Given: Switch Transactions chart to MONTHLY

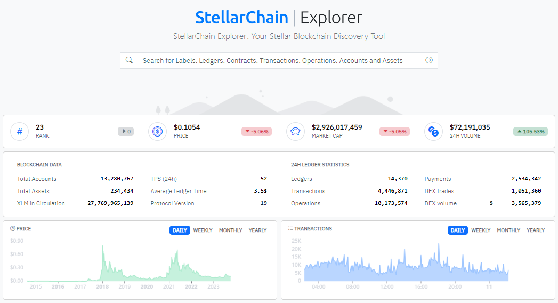Looking at the screenshot, I should (x=508, y=230).
